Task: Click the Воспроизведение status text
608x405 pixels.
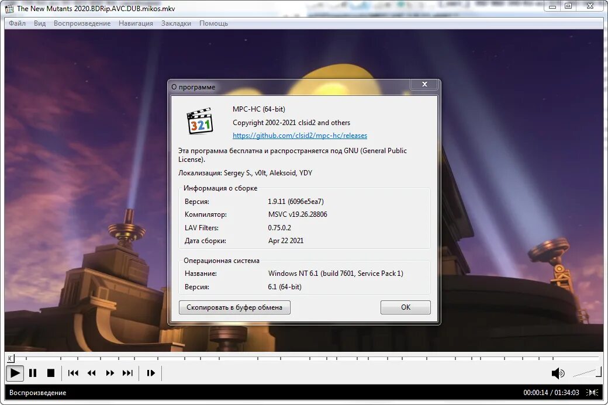Action: (37, 393)
